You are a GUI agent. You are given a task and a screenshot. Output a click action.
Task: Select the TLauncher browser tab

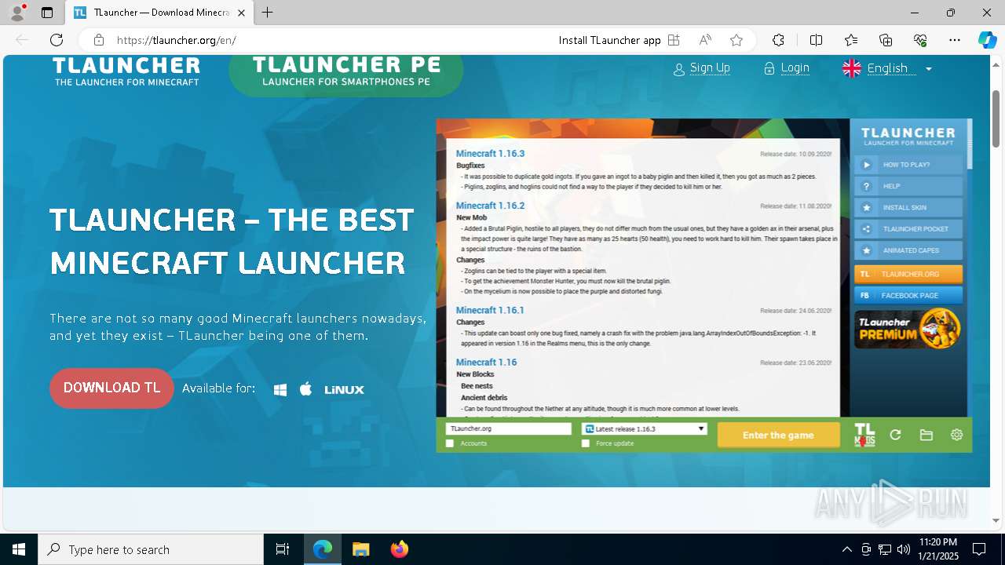pyautogui.click(x=159, y=13)
